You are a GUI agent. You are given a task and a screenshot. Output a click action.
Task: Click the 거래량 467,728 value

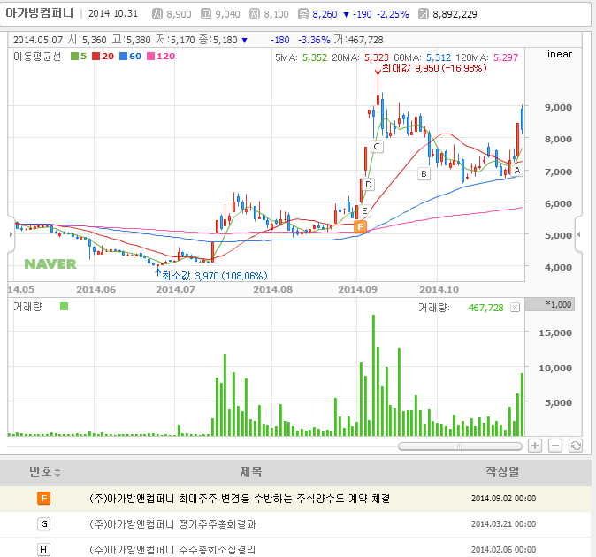pos(485,308)
